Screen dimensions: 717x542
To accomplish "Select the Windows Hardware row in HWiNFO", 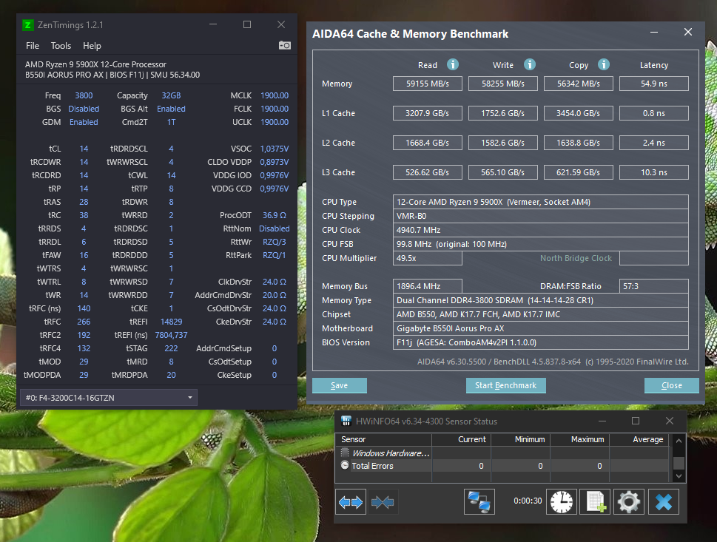I will click(x=502, y=453).
